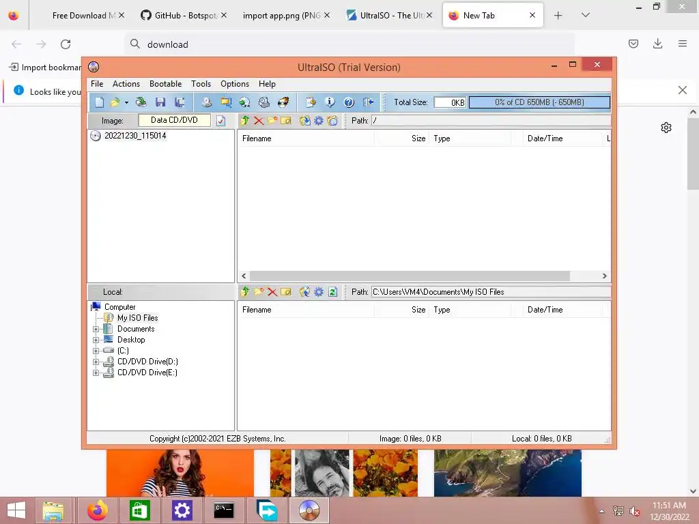Click local Path field with My ISO Files
Screen dimensions: 699x524
pos(491,292)
